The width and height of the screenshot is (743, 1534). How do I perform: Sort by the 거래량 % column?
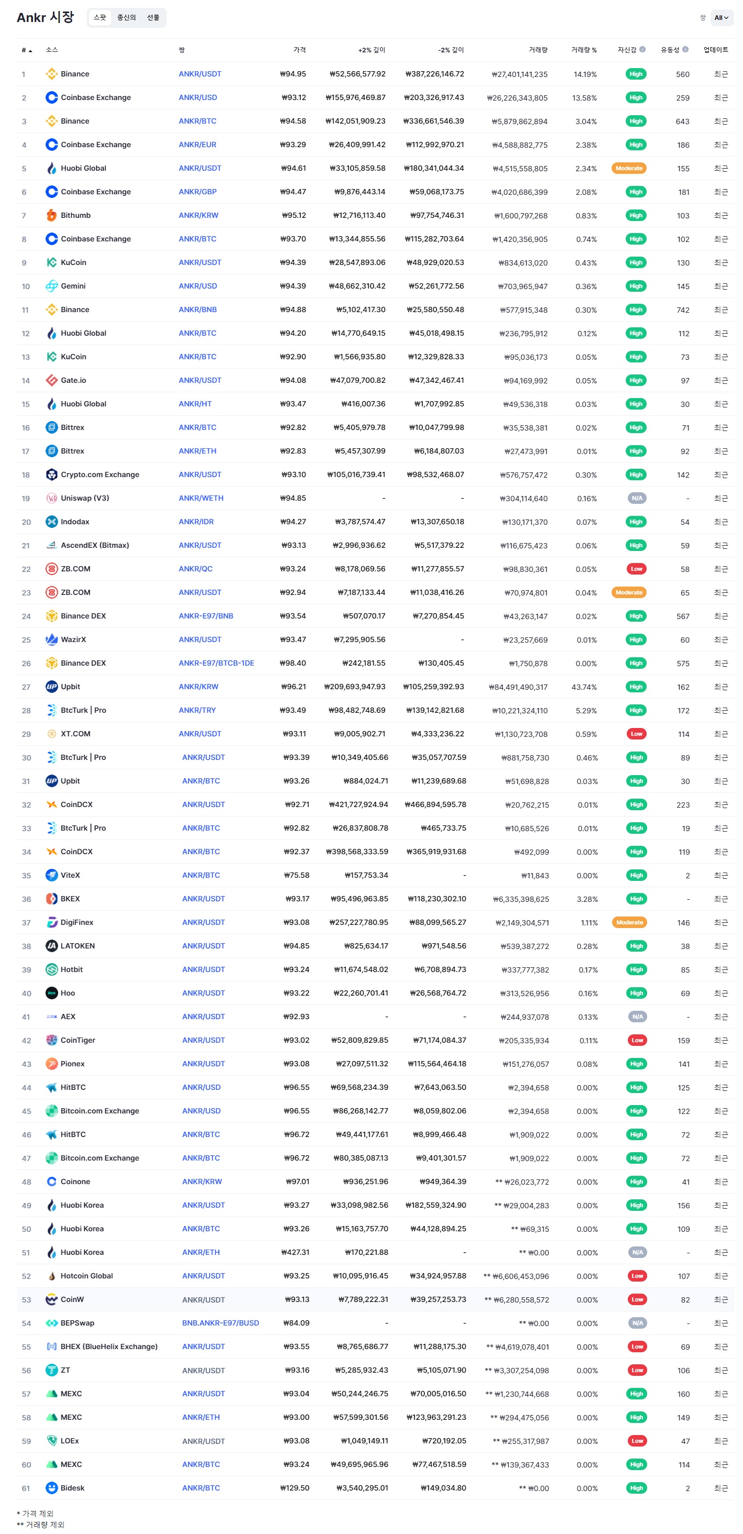[583, 50]
